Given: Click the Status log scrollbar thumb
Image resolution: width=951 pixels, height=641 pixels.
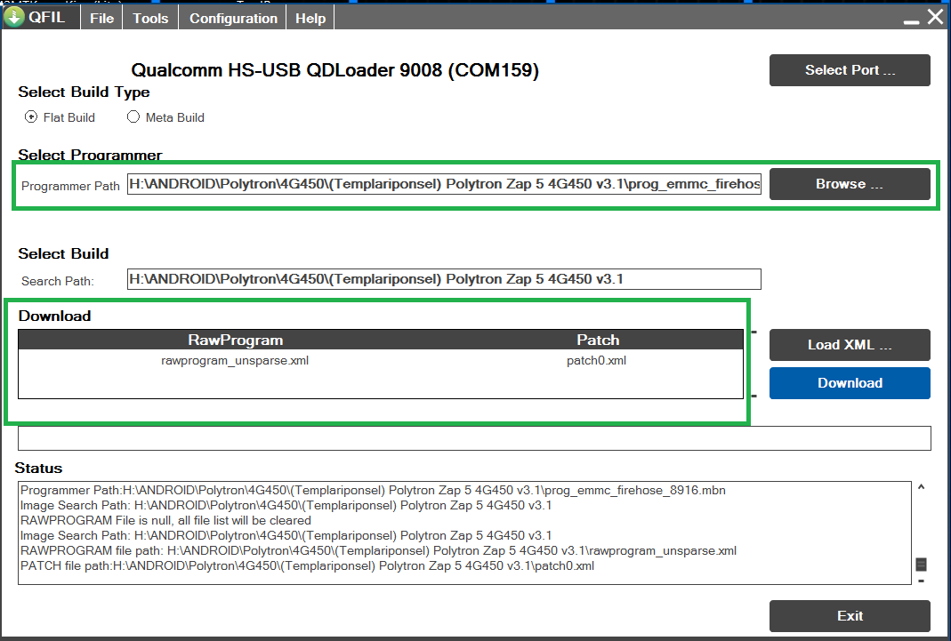Looking at the screenshot, I should pos(921,565).
